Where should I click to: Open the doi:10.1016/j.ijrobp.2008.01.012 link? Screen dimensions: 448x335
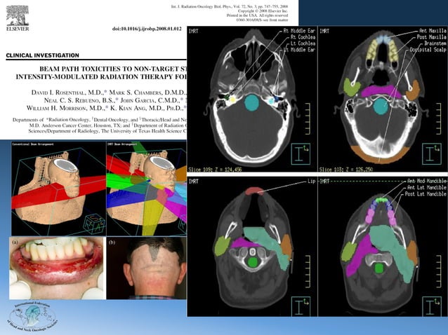[x=147, y=29]
